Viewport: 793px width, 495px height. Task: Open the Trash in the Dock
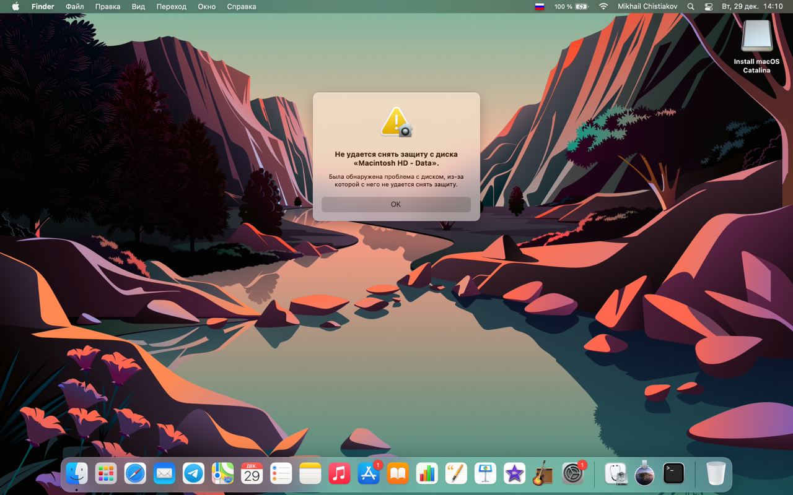coord(716,474)
